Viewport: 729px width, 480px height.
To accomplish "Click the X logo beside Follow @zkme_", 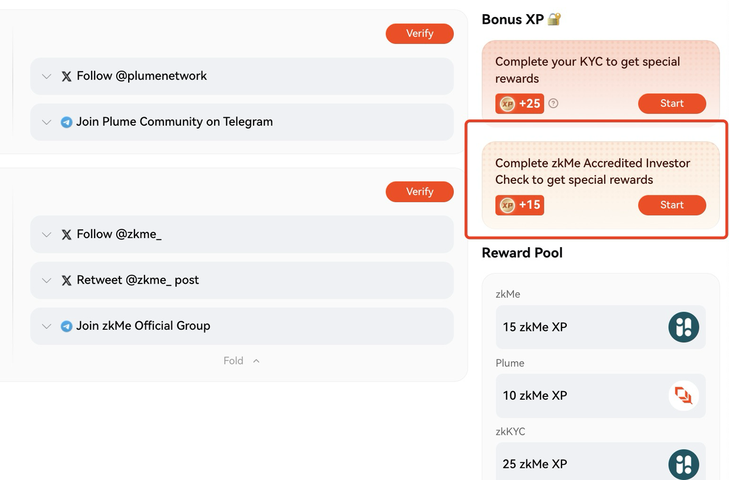I will [67, 235].
